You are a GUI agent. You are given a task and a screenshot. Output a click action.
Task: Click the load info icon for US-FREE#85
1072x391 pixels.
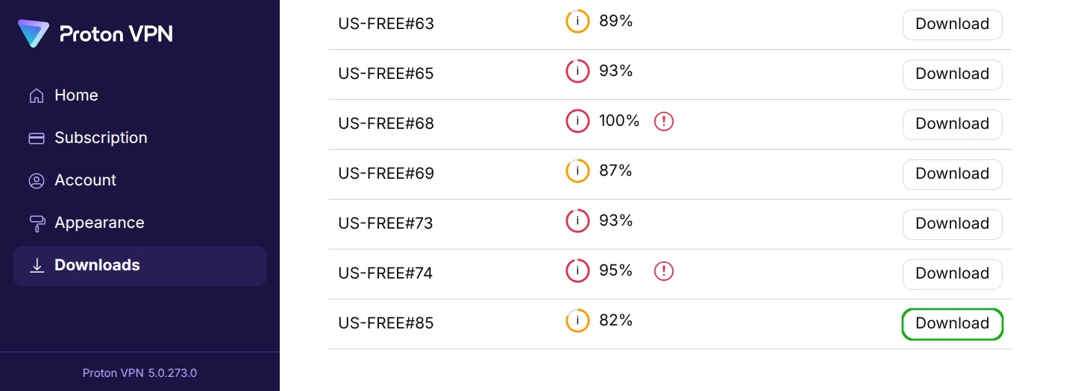(x=577, y=321)
